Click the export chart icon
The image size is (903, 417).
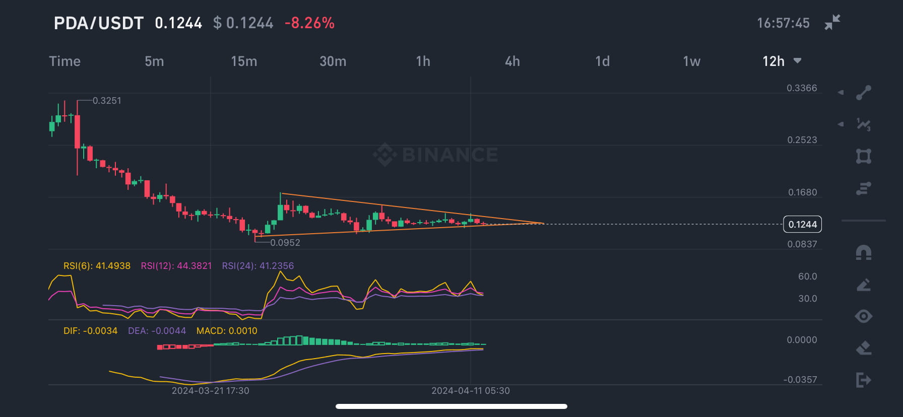pos(863,380)
